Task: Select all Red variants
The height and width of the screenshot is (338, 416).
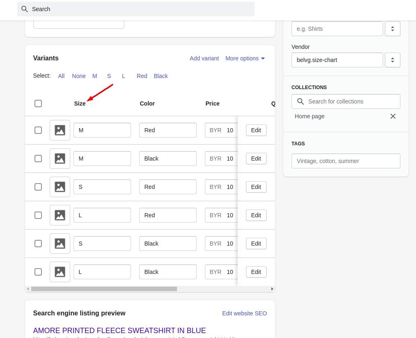Action: [142, 76]
